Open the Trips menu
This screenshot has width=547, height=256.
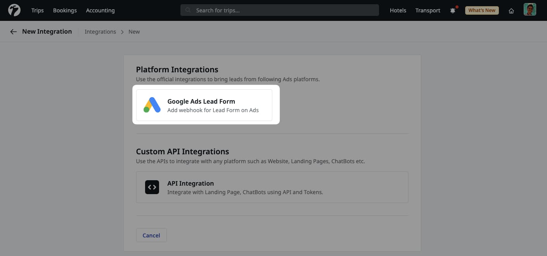click(x=37, y=10)
